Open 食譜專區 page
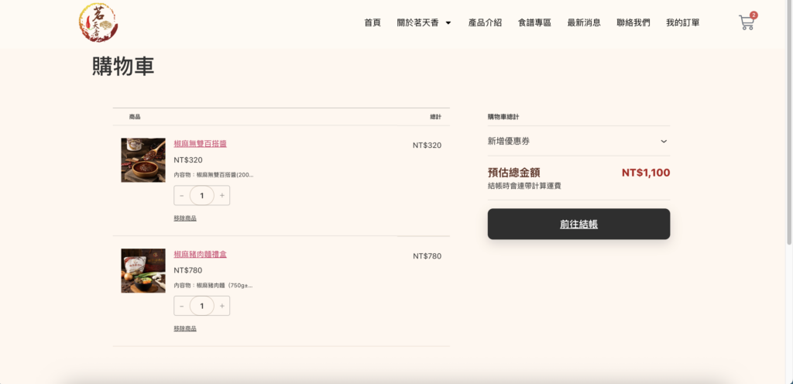Image resolution: width=793 pixels, height=384 pixels. pyautogui.click(x=534, y=22)
